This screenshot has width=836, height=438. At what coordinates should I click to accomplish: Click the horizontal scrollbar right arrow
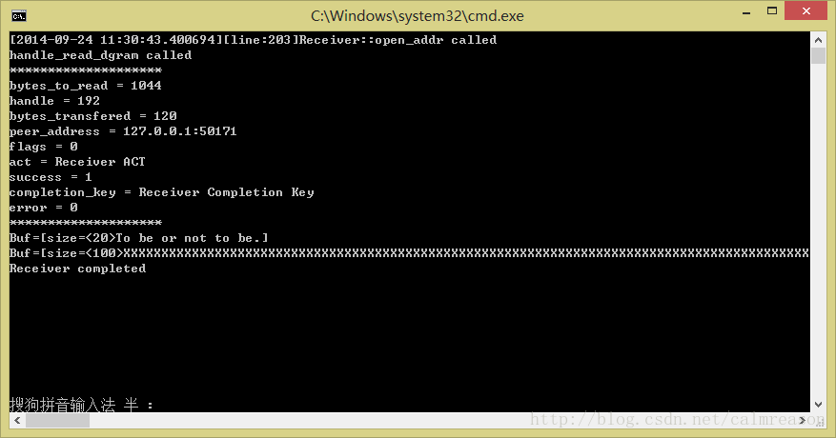(x=803, y=421)
